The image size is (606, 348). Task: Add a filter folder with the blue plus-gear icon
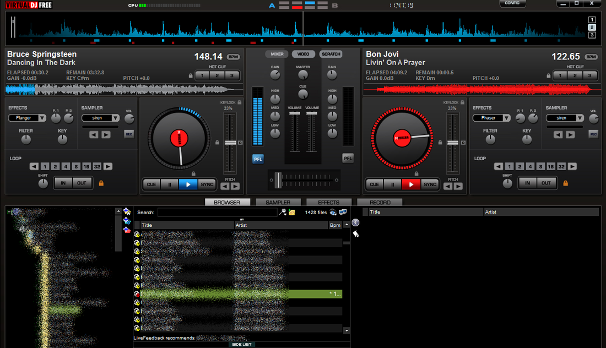pyautogui.click(x=127, y=221)
